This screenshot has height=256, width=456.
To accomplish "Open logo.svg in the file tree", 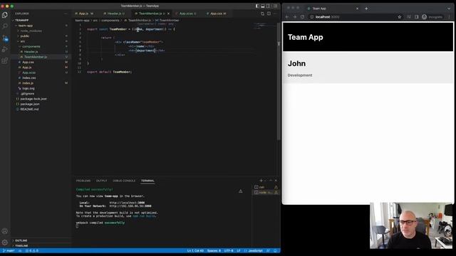I will [28, 88].
